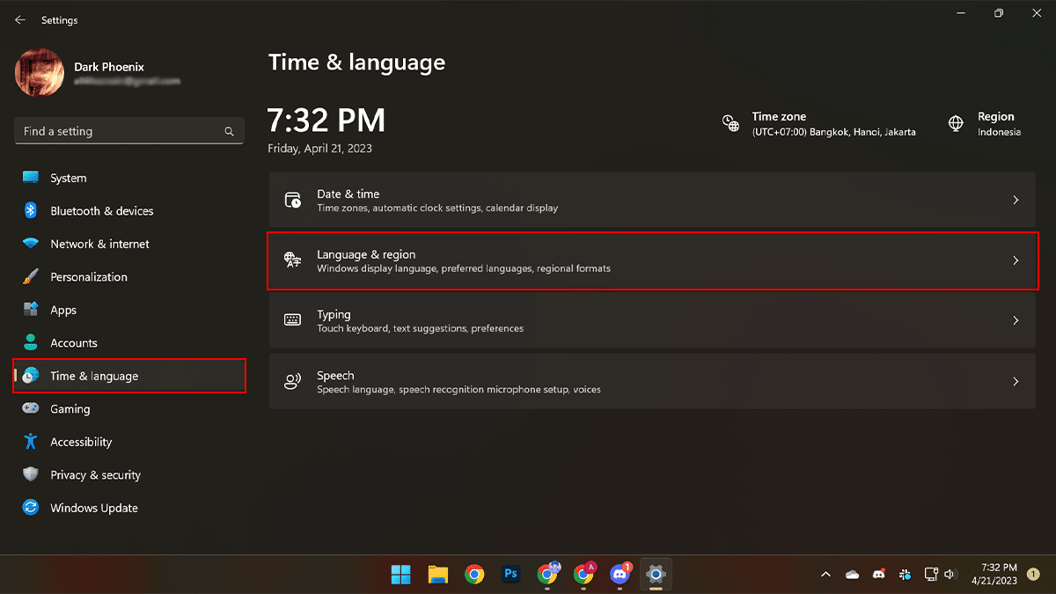Viewport: 1056px width, 594px height.
Task: Launch Photoshop from the taskbar
Action: [x=510, y=575]
